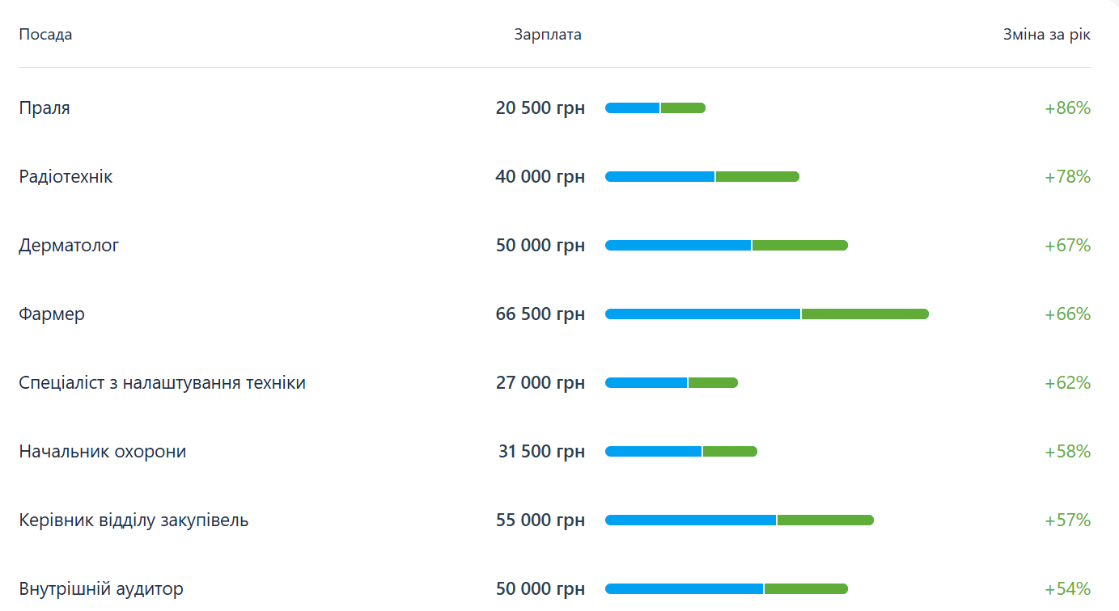Click the Начальник охорони position
The height and width of the screenshot is (611, 1119).
tap(103, 452)
